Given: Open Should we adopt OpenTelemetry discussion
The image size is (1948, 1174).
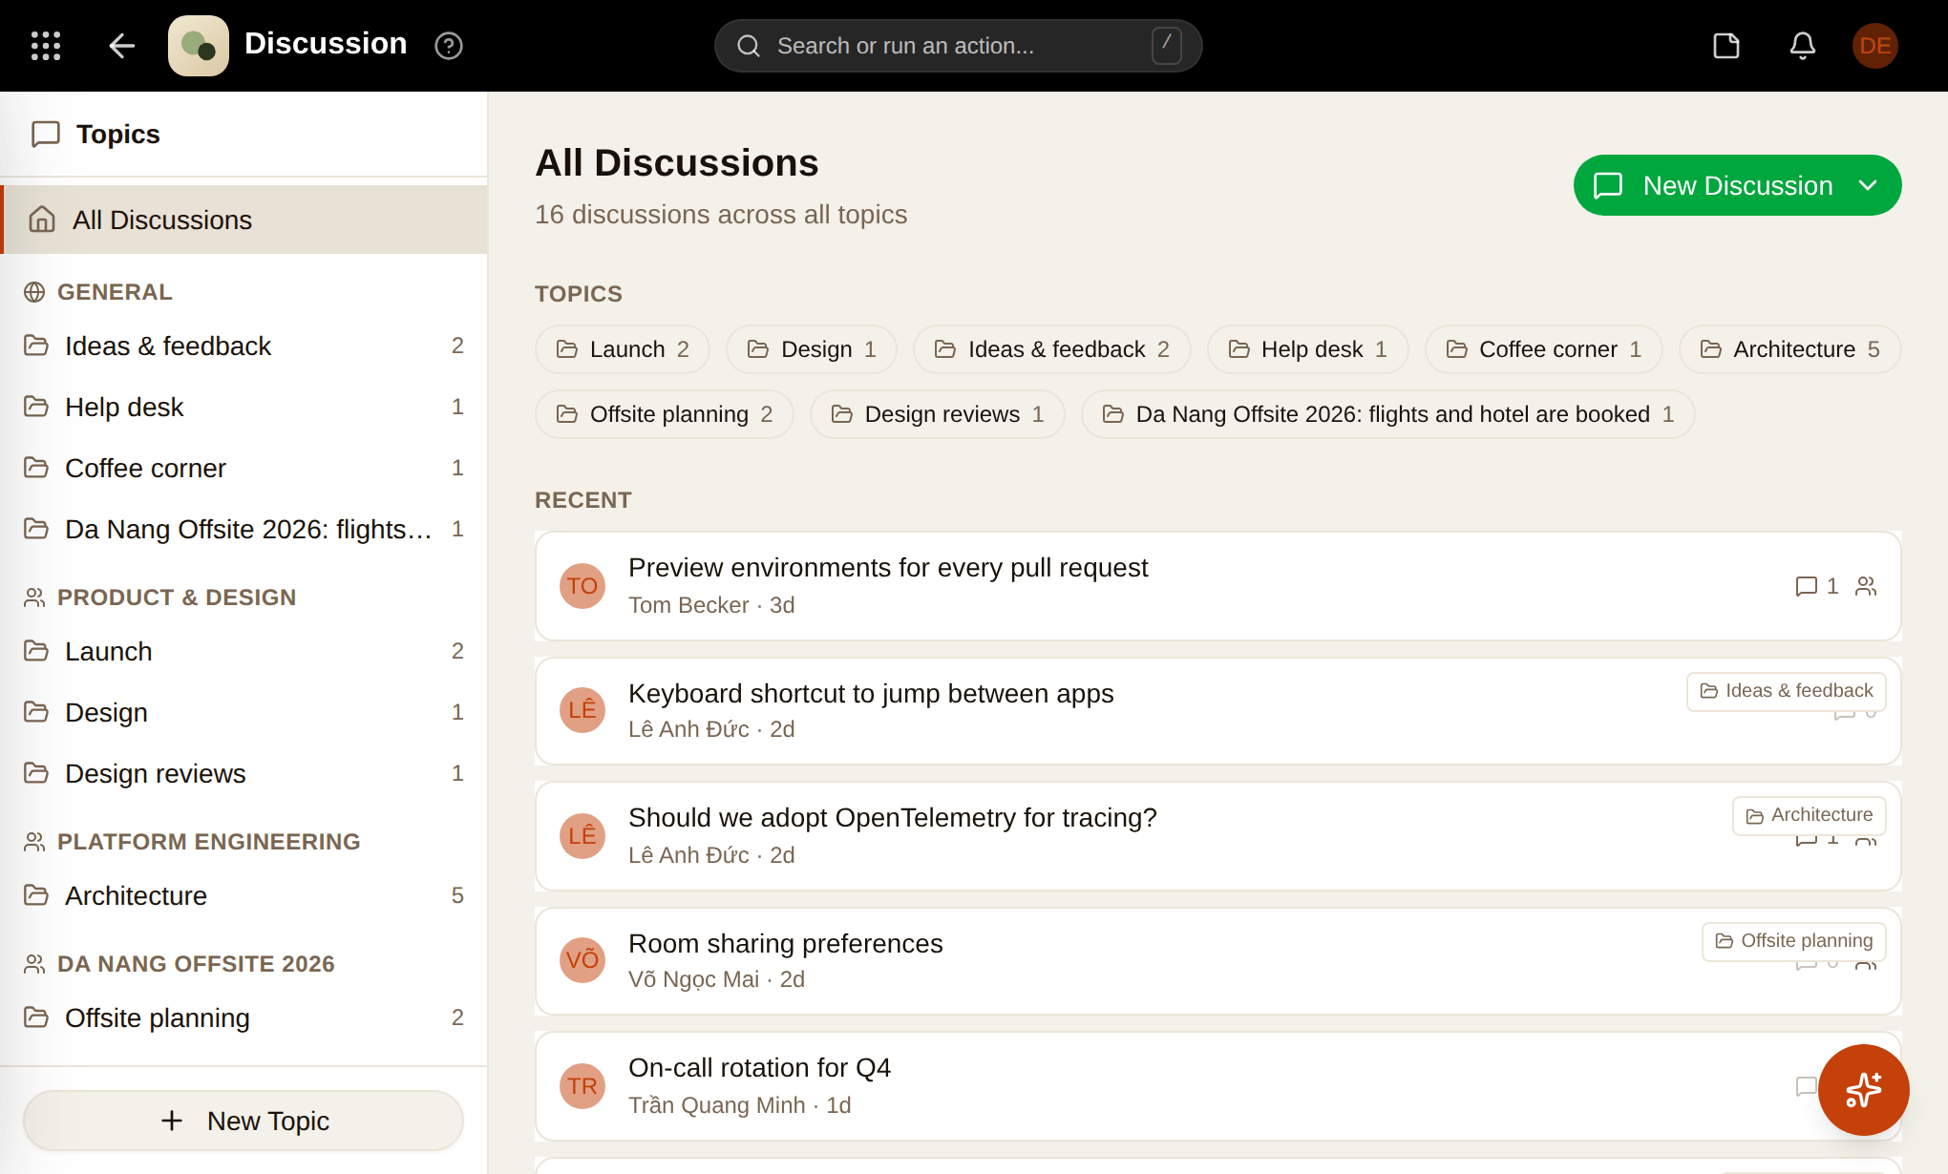Looking at the screenshot, I should point(1218,836).
